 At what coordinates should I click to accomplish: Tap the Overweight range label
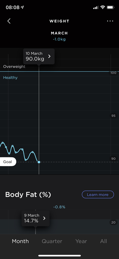pos(14,67)
